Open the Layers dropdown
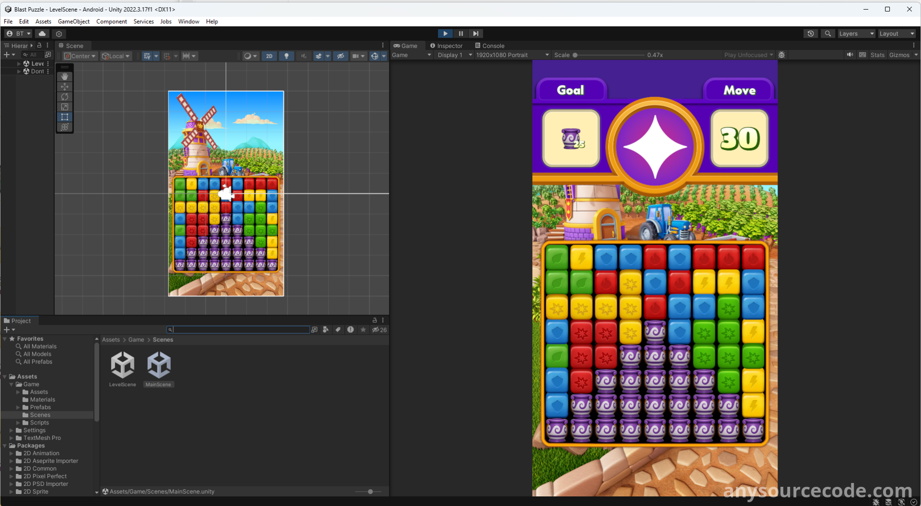This screenshot has width=921, height=506. pyautogui.click(x=856, y=34)
